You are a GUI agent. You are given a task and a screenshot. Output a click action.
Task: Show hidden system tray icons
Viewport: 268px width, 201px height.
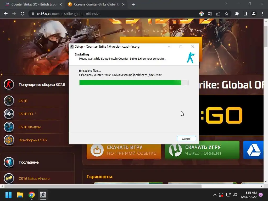tap(215, 195)
